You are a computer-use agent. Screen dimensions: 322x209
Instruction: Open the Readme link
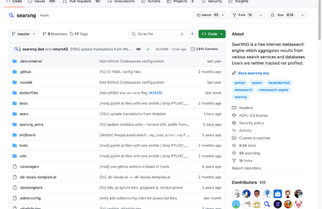click(x=242, y=108)
